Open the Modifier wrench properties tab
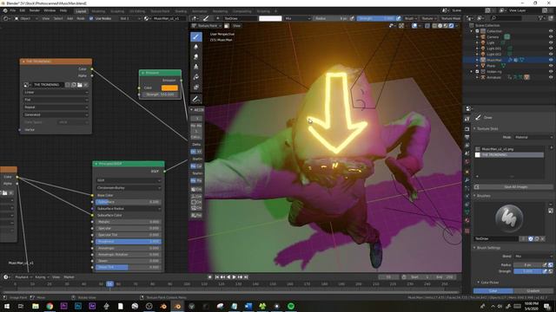The width and height of the screenshot is (556, 312). (467, 180)
